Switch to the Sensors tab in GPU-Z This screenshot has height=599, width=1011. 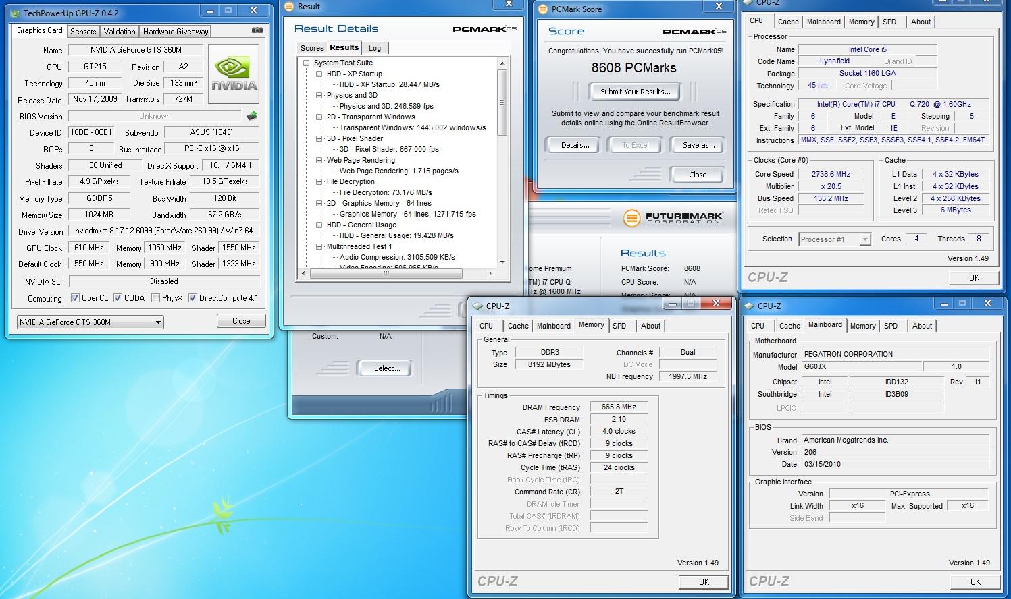(x=83, y=32)
